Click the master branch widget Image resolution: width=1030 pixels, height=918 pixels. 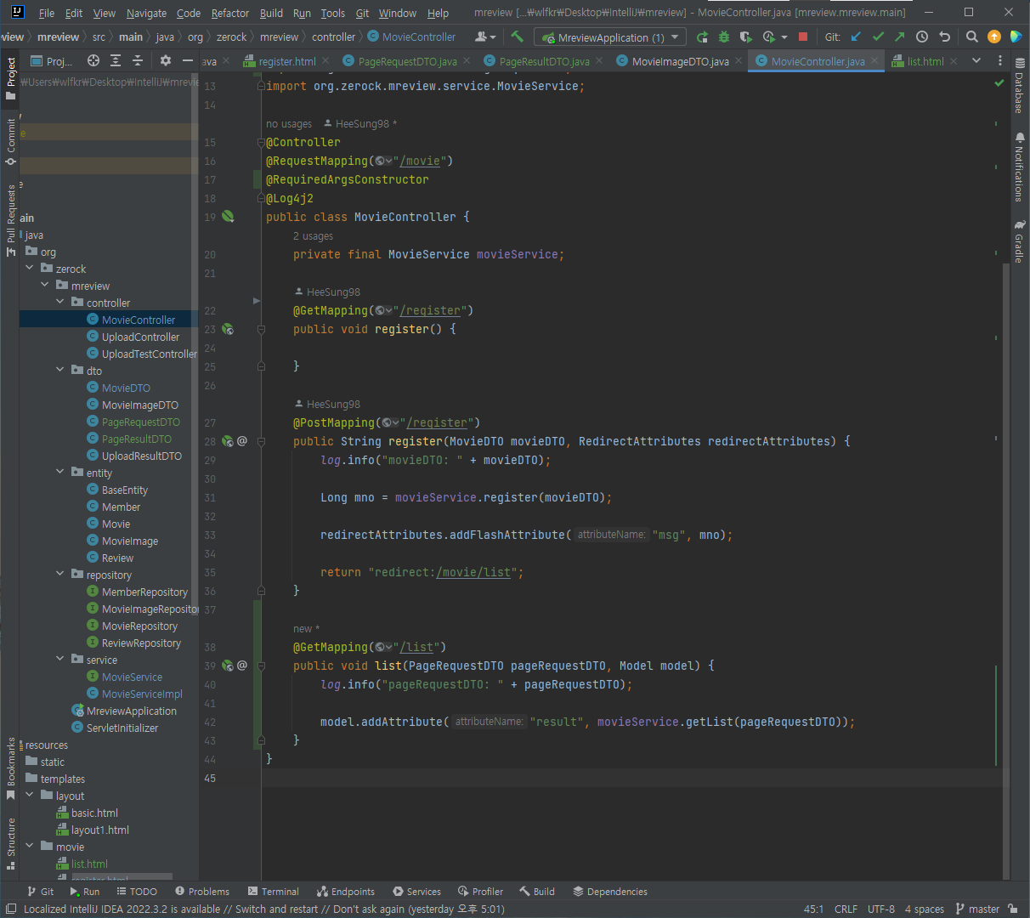977,909
